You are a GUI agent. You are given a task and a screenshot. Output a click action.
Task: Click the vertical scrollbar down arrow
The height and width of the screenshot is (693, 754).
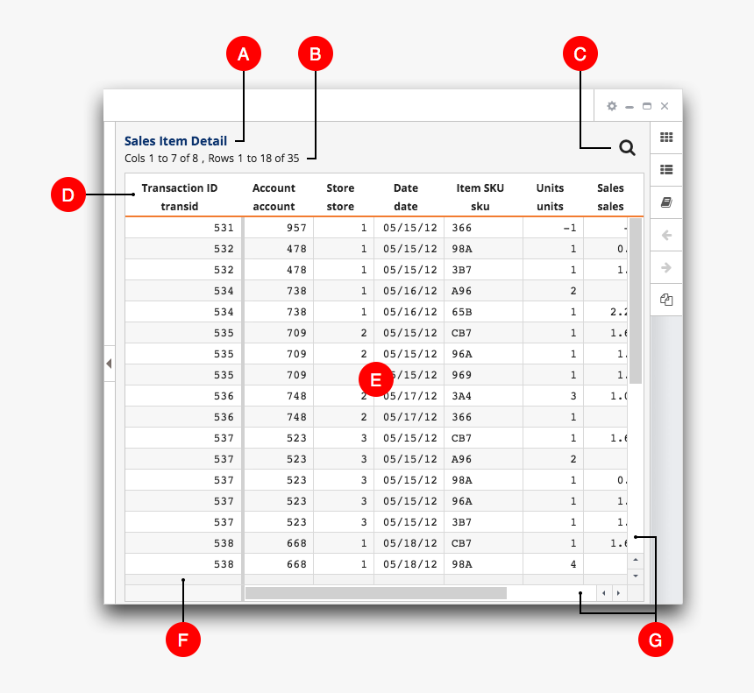[x=636, y=576]
